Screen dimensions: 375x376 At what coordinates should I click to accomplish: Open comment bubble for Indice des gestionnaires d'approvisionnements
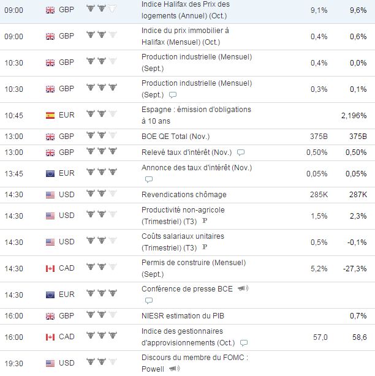coord(244,343)
